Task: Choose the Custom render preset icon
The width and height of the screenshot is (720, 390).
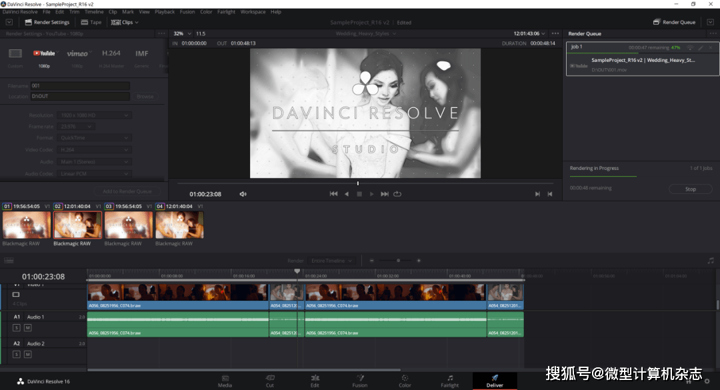Action: point(15,53)
